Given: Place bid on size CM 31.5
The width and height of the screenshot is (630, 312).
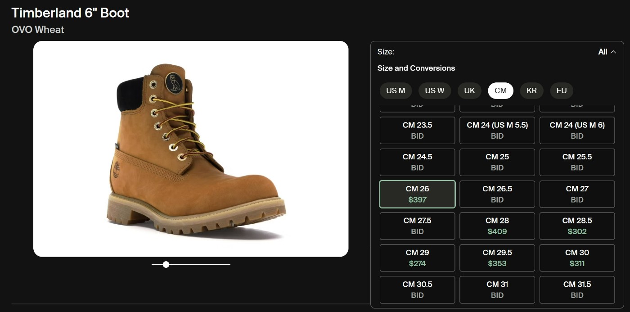Looking at the screenshot, I should pyautogui.click(x=577, y=289).
